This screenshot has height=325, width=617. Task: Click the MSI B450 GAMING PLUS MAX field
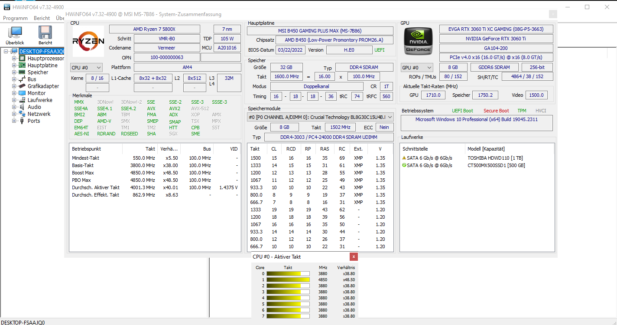(x=320, y=31)
